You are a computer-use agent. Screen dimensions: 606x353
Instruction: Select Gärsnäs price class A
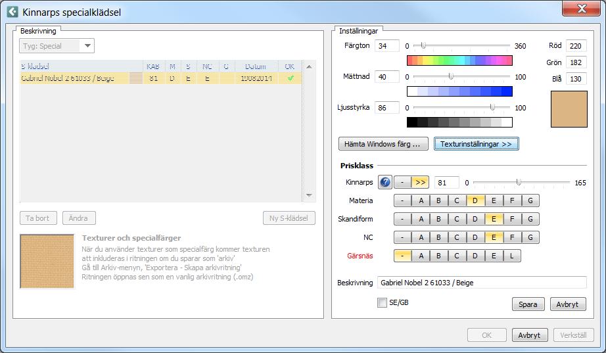point(421,256)
